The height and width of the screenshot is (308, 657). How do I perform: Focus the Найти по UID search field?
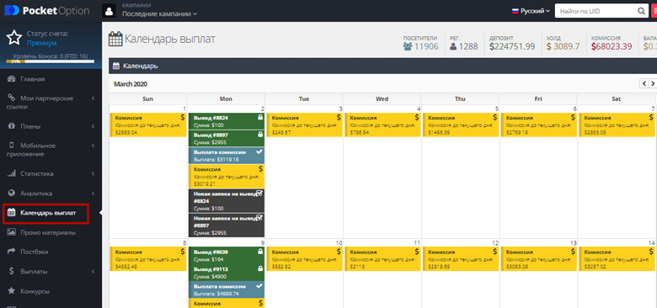coord(596,11)
